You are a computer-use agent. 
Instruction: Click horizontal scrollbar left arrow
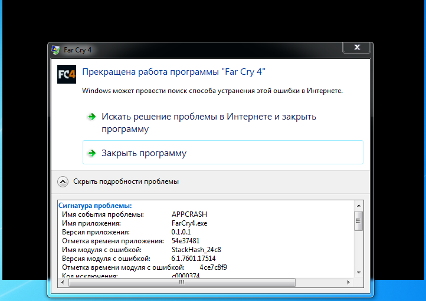coord(63,282)
